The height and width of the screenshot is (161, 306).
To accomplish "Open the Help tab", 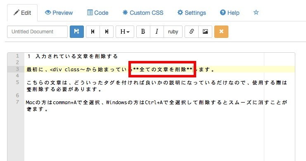I will coord(230,13).
